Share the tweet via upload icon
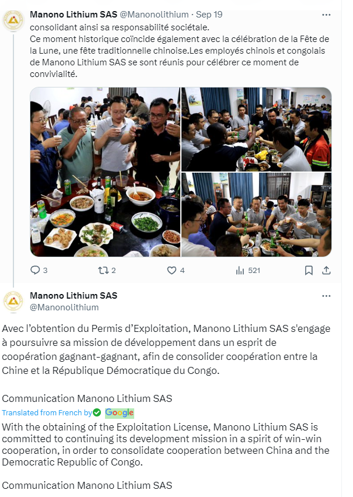Viewport: 353px width, 497px height. [326, 270]
